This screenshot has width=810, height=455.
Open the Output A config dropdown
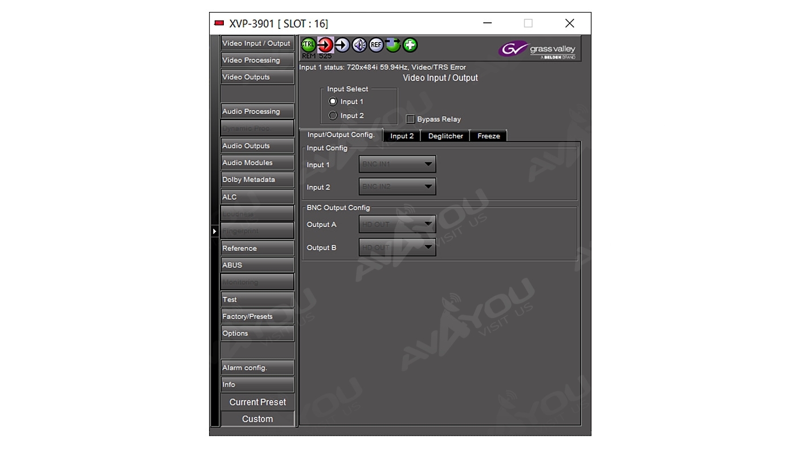tap(397, 224)
